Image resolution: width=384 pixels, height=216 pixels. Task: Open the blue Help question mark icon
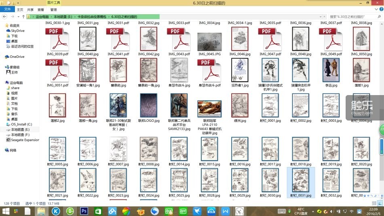coord(380,9)
